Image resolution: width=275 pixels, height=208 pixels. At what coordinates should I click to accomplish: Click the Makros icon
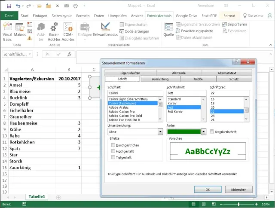20,29
